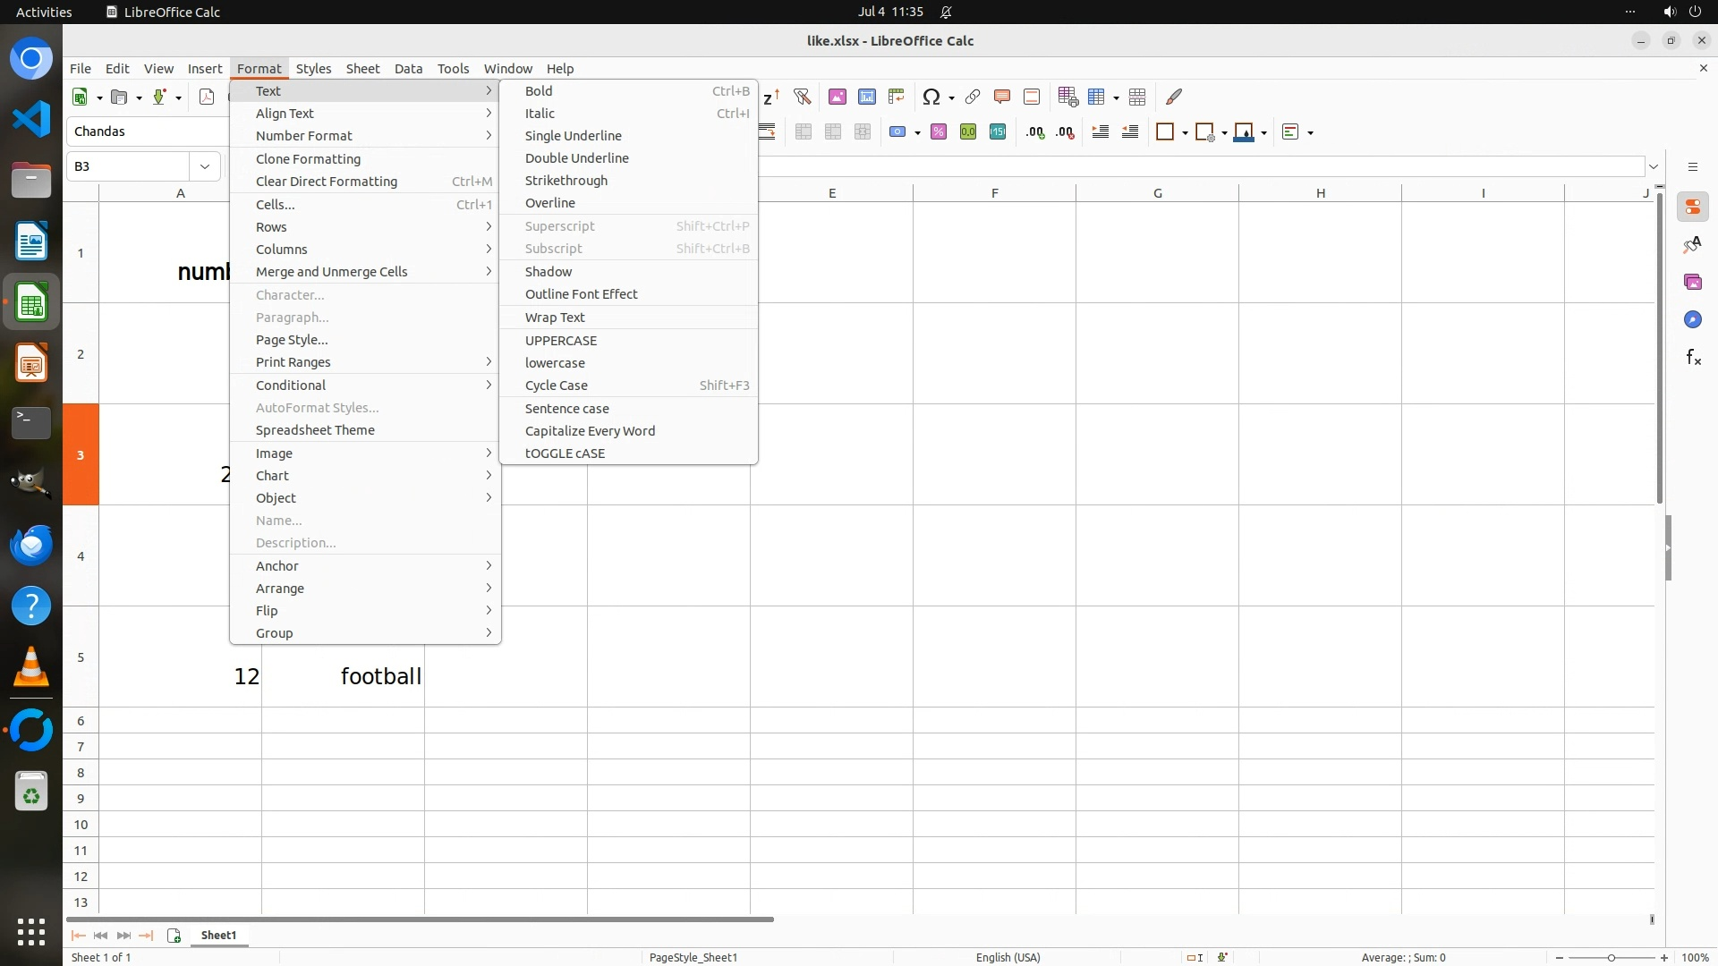Click the Format as Percent icon

(939, 132)
